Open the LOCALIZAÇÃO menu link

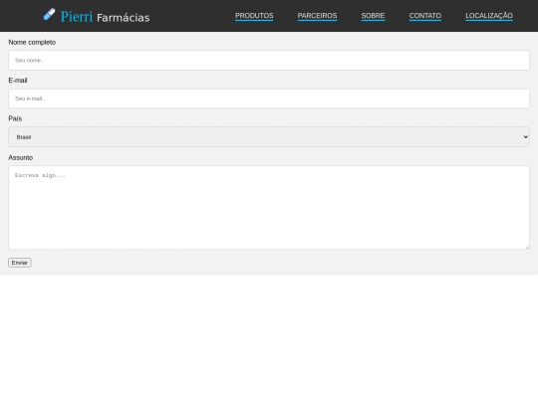pyautogui.click(x=489, y=16)
